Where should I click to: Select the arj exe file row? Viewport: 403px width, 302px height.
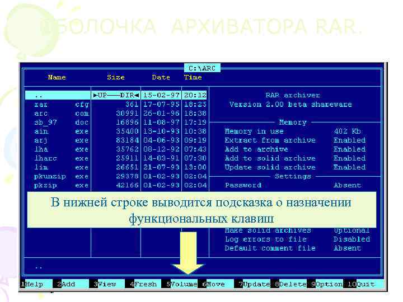116,140
